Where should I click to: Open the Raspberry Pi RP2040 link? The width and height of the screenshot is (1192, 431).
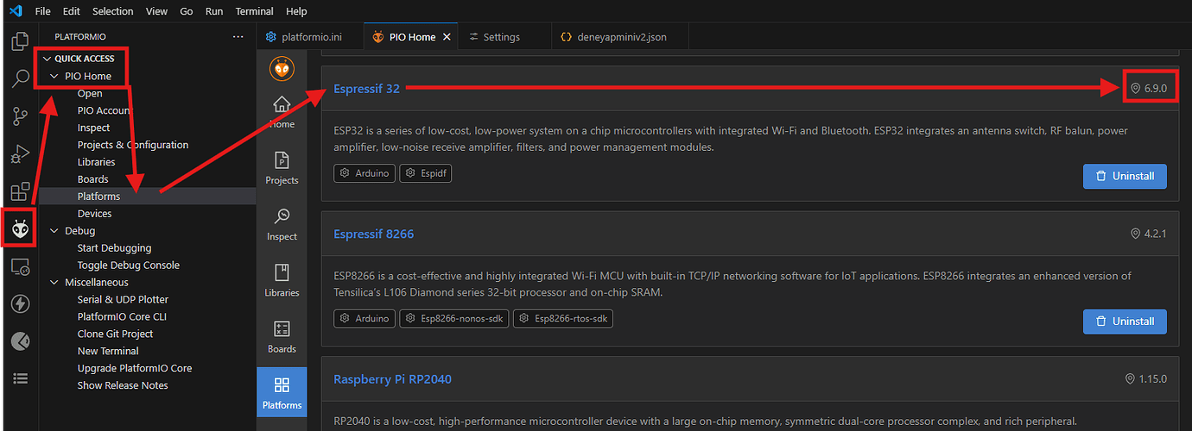[x=392, y=379]
